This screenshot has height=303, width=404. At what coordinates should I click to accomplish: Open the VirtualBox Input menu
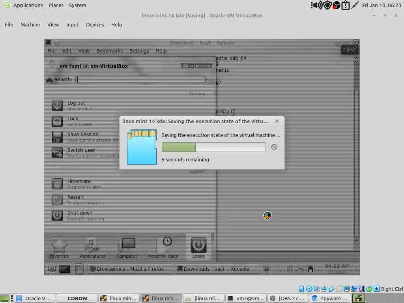[x=72, y=25]
